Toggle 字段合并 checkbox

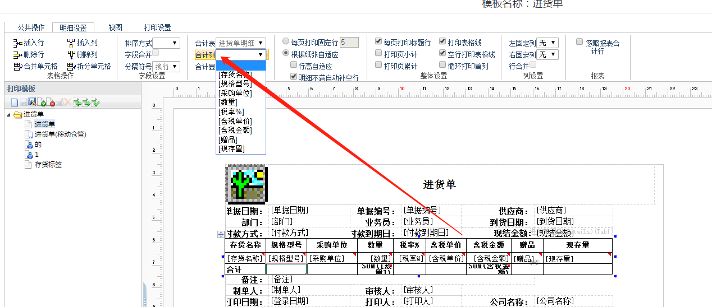pyautogui.click(x=156, y=53)
